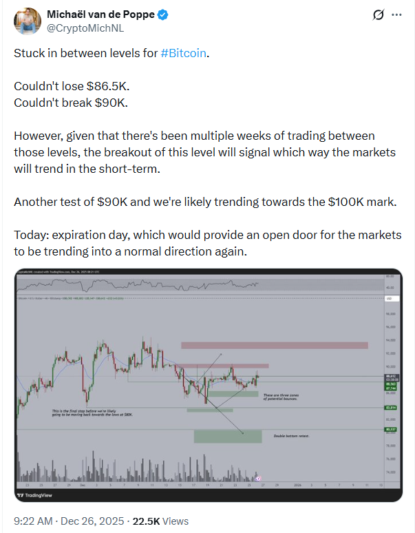This screenshot has height=533, width=415.
Task: Click the Grok slashed-circle icon
Action: [x=378, y=15]
